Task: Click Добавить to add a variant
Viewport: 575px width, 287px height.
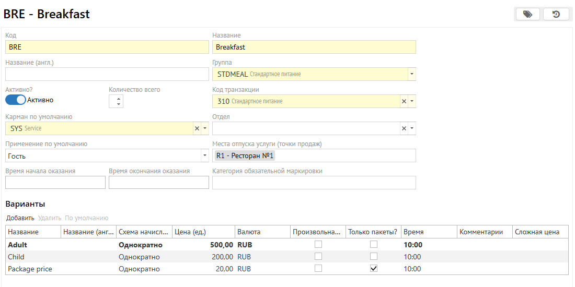Action: coord(20,218)
